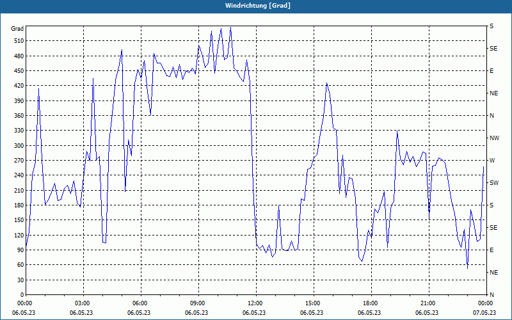Screen dimensions: 512x320
Task: Click the 09:00 time label
Action: 196,303
